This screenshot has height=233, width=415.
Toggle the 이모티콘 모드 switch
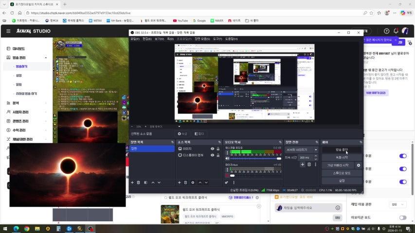click(402, 218)
